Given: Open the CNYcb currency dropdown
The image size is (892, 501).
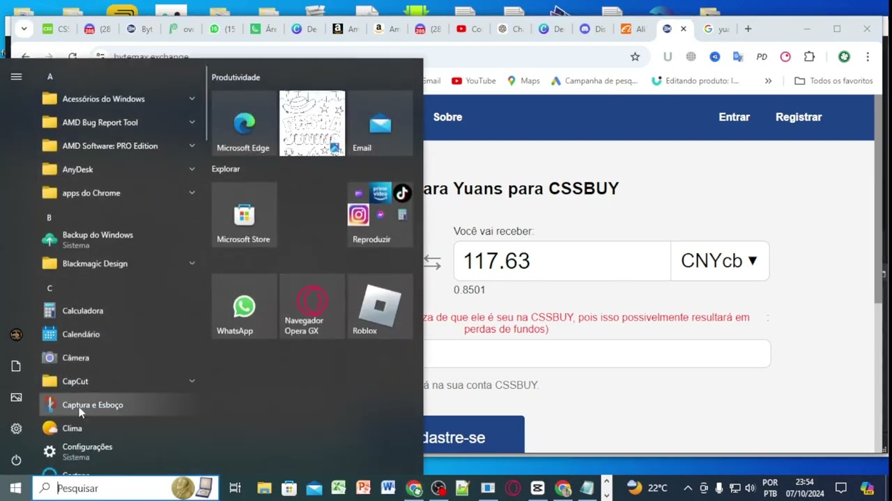Looking at the screenshot, I should click(x=719, y=261).
